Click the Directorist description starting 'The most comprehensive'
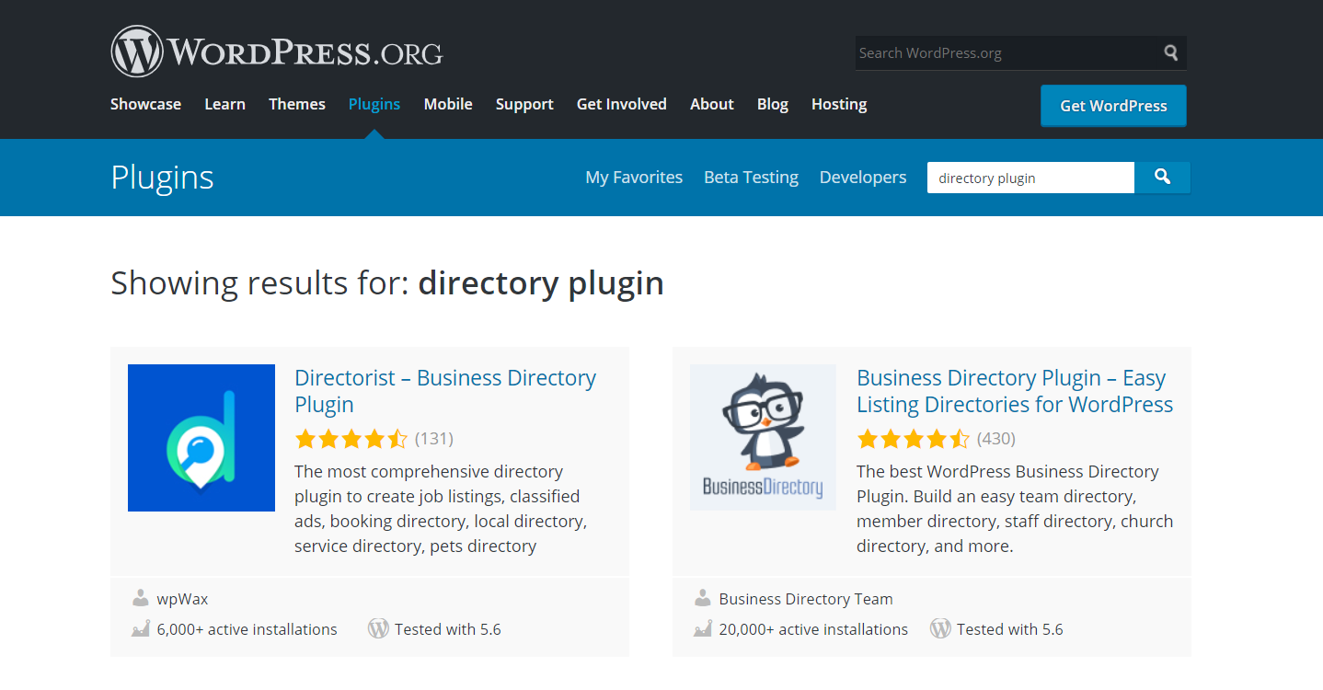 tap(441, 509)
